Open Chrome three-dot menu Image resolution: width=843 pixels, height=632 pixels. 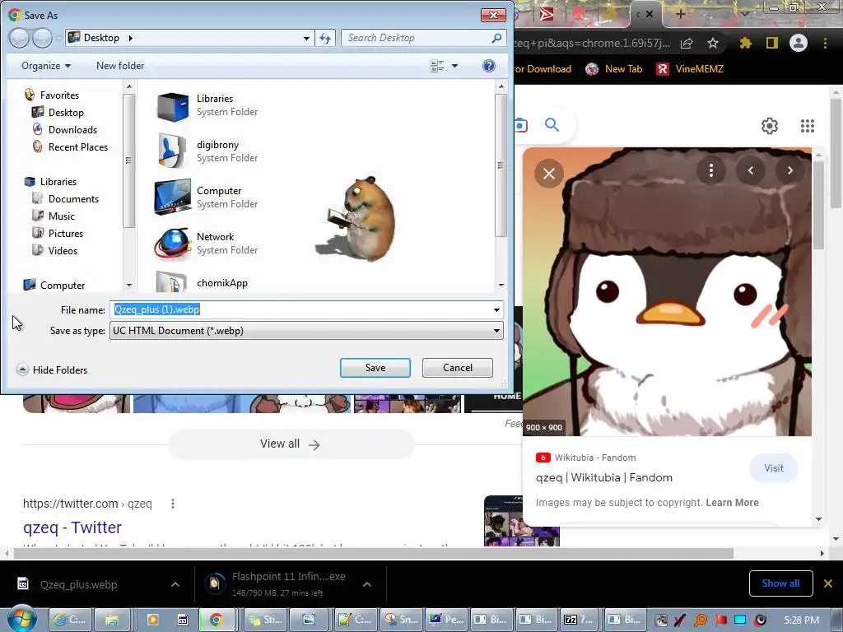pos(825,43)
